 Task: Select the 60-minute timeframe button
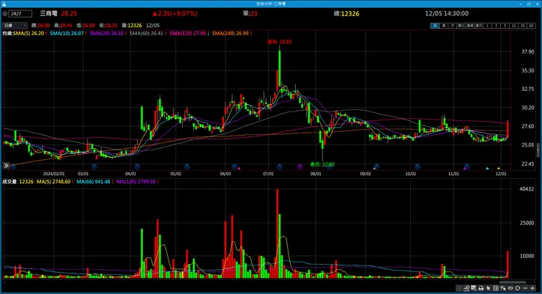click(x=531, y=26)
